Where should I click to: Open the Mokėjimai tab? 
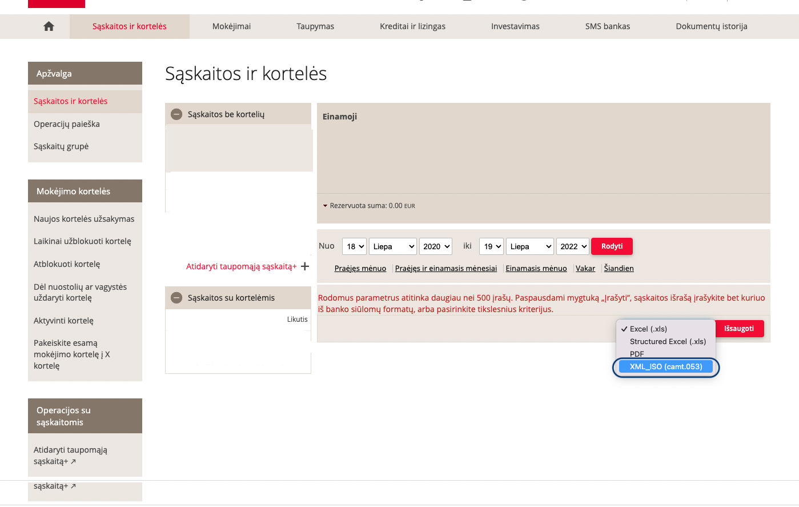(231, 26)
